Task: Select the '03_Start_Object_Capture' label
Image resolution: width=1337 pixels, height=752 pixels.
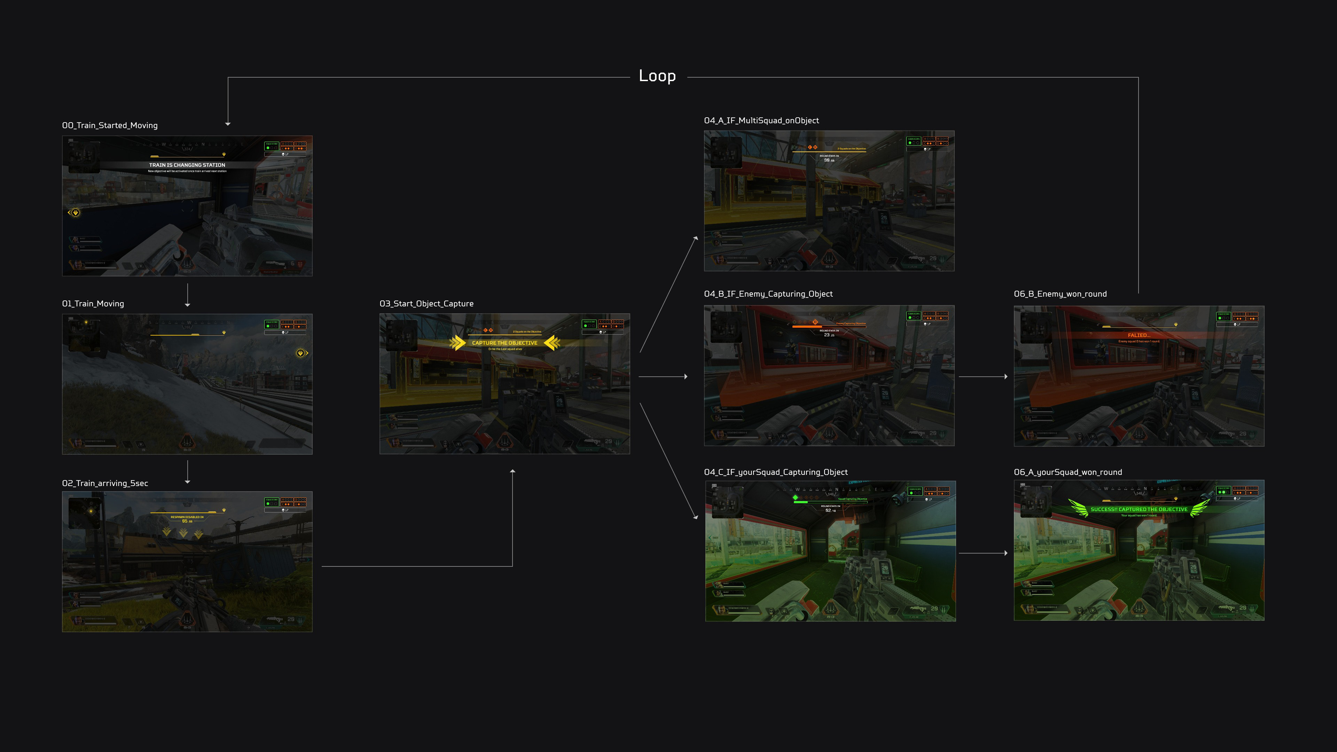Action: (427, 304)
